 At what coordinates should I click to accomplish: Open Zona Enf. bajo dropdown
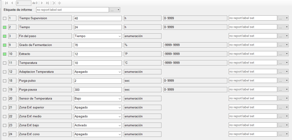119,125
